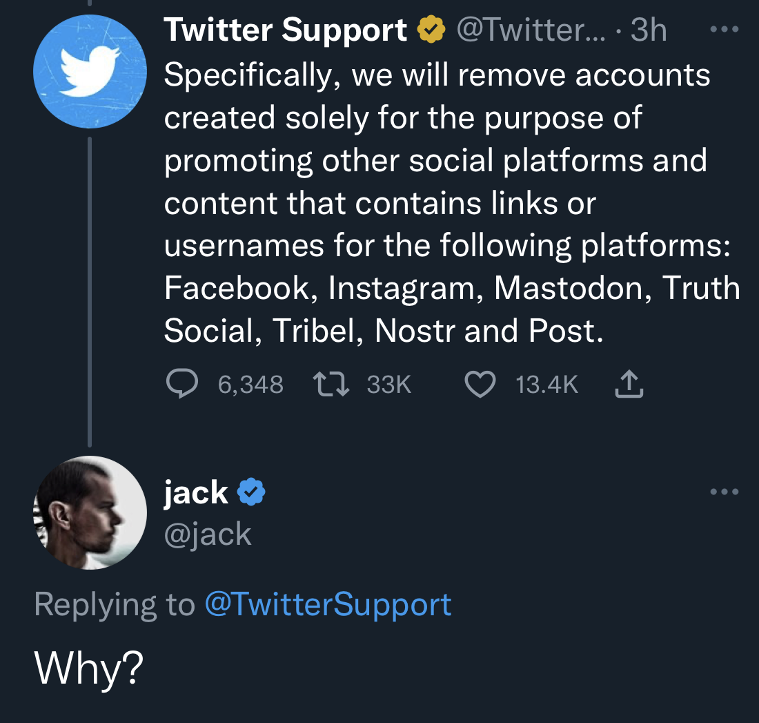Click the @TwitterSupport mention link
The image size is (759, 723).
(328, 605)
